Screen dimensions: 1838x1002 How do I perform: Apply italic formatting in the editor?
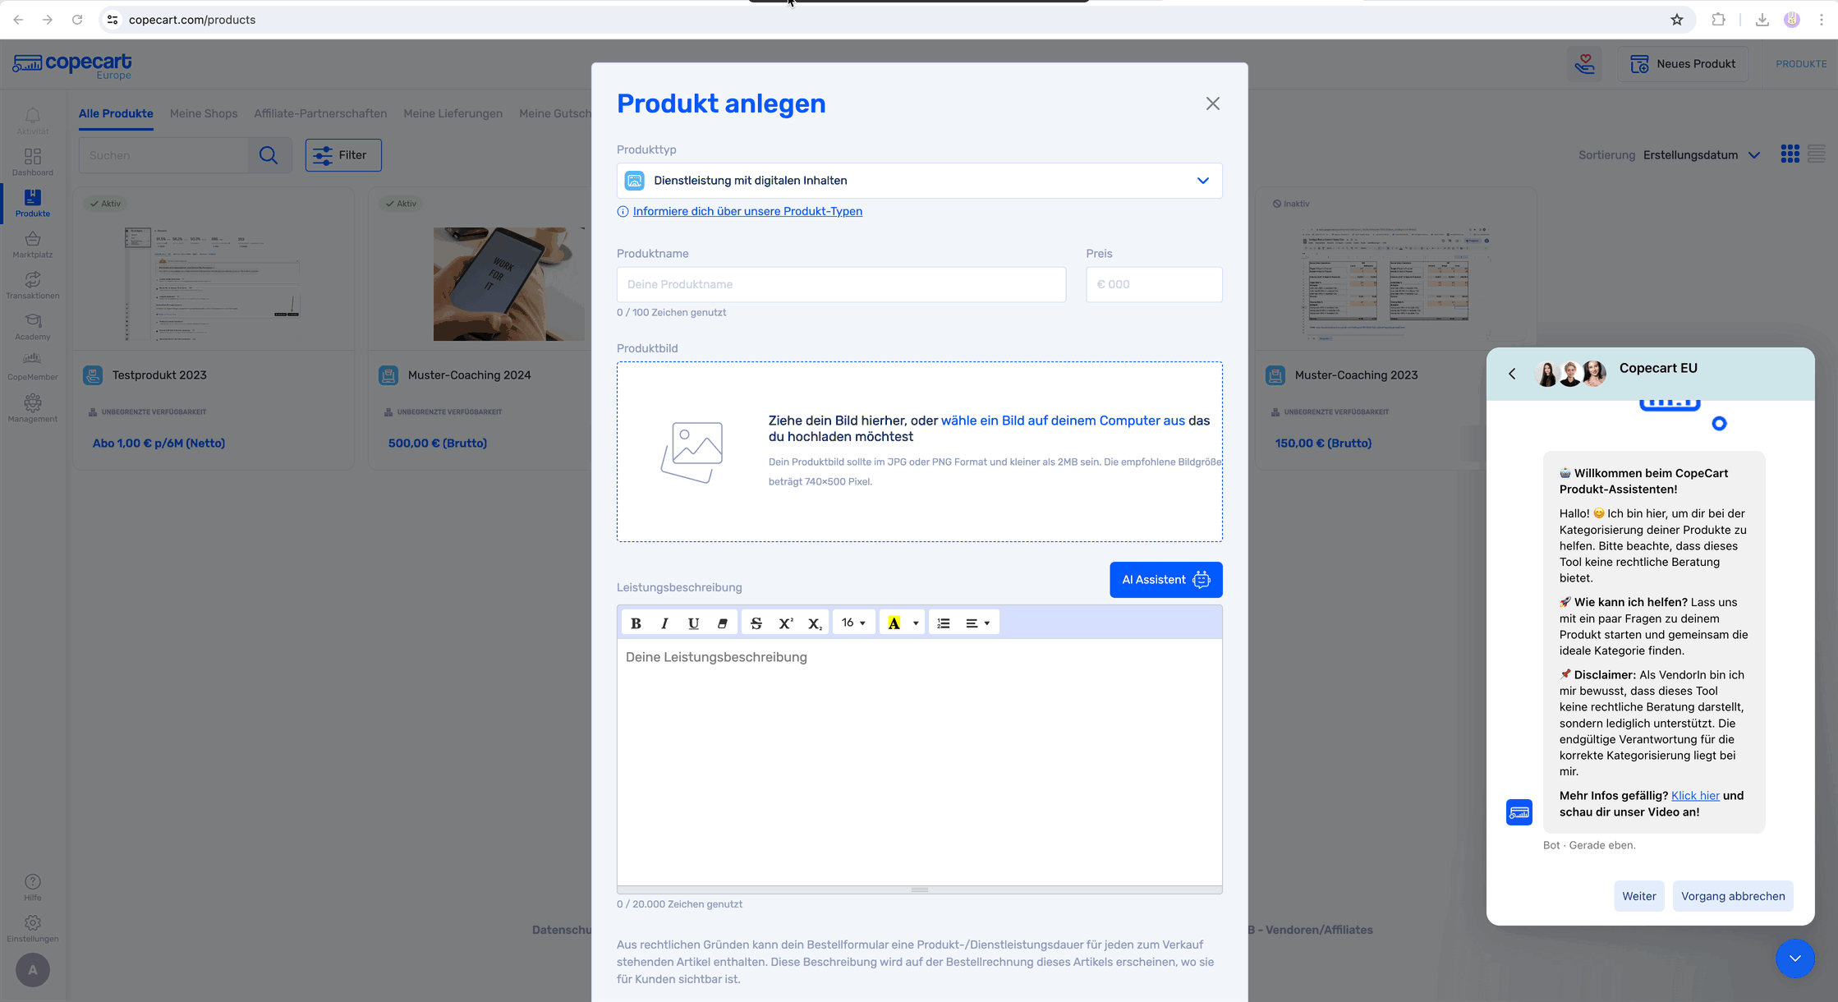tap(664, 623)
